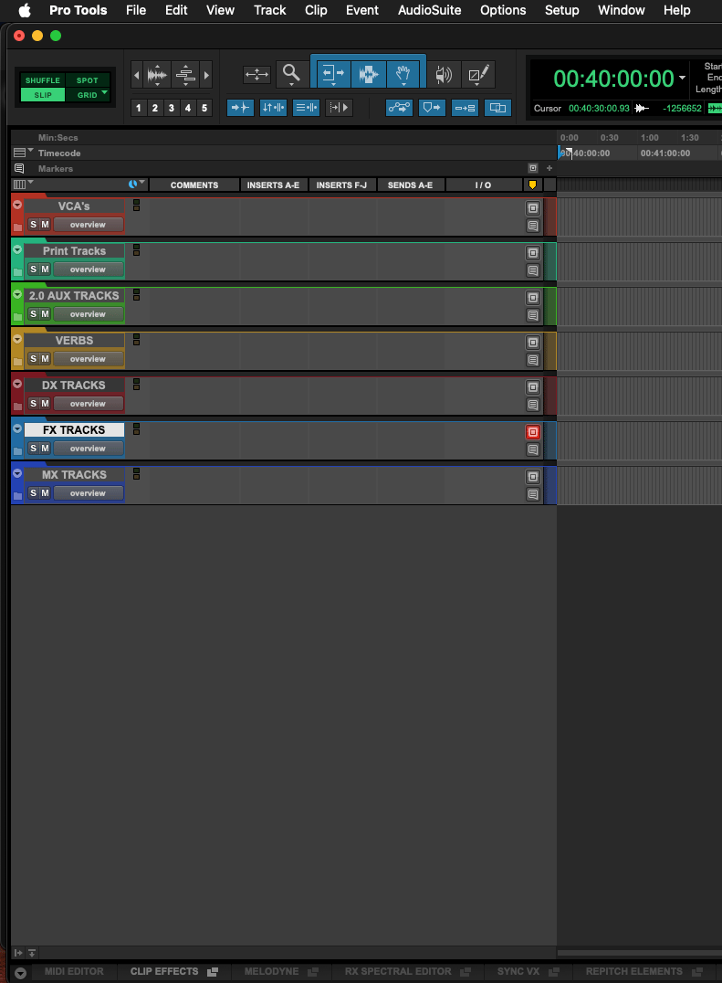Image resolution: width=722 pixels, height=983 pixels.
Task: Open the RX SPECTRAL EDITOR tab
Action: click(x=398, y=971)
